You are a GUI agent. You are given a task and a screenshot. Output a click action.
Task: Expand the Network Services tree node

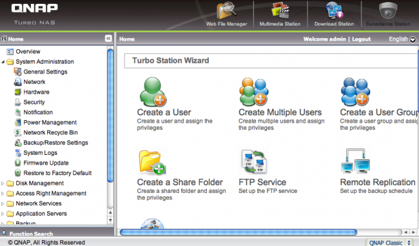click(3, 204)
